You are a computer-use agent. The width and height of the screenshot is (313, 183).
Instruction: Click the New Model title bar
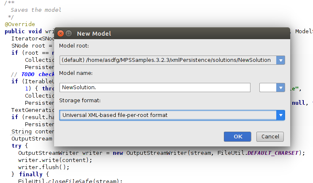(x=169, y=34)
